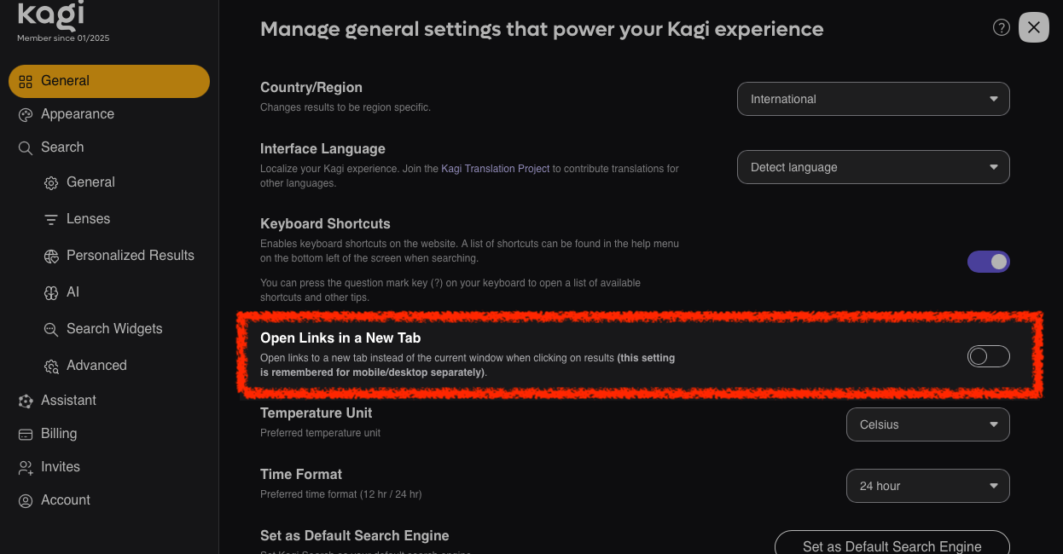Click the Search Widgets icon
This screenshot has width=1063, height=554.
(x=51, y=329)
